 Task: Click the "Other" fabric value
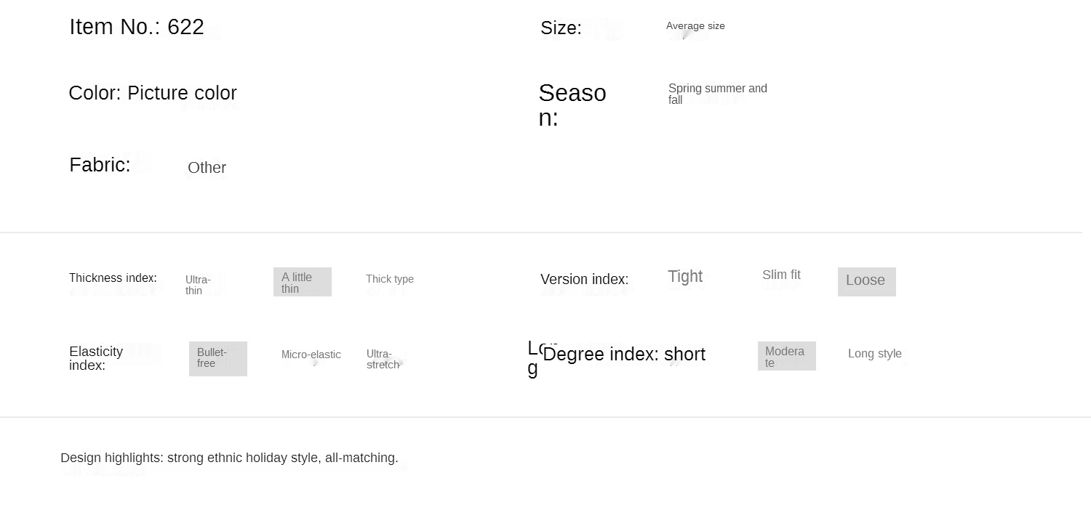(x=207, y=168)
